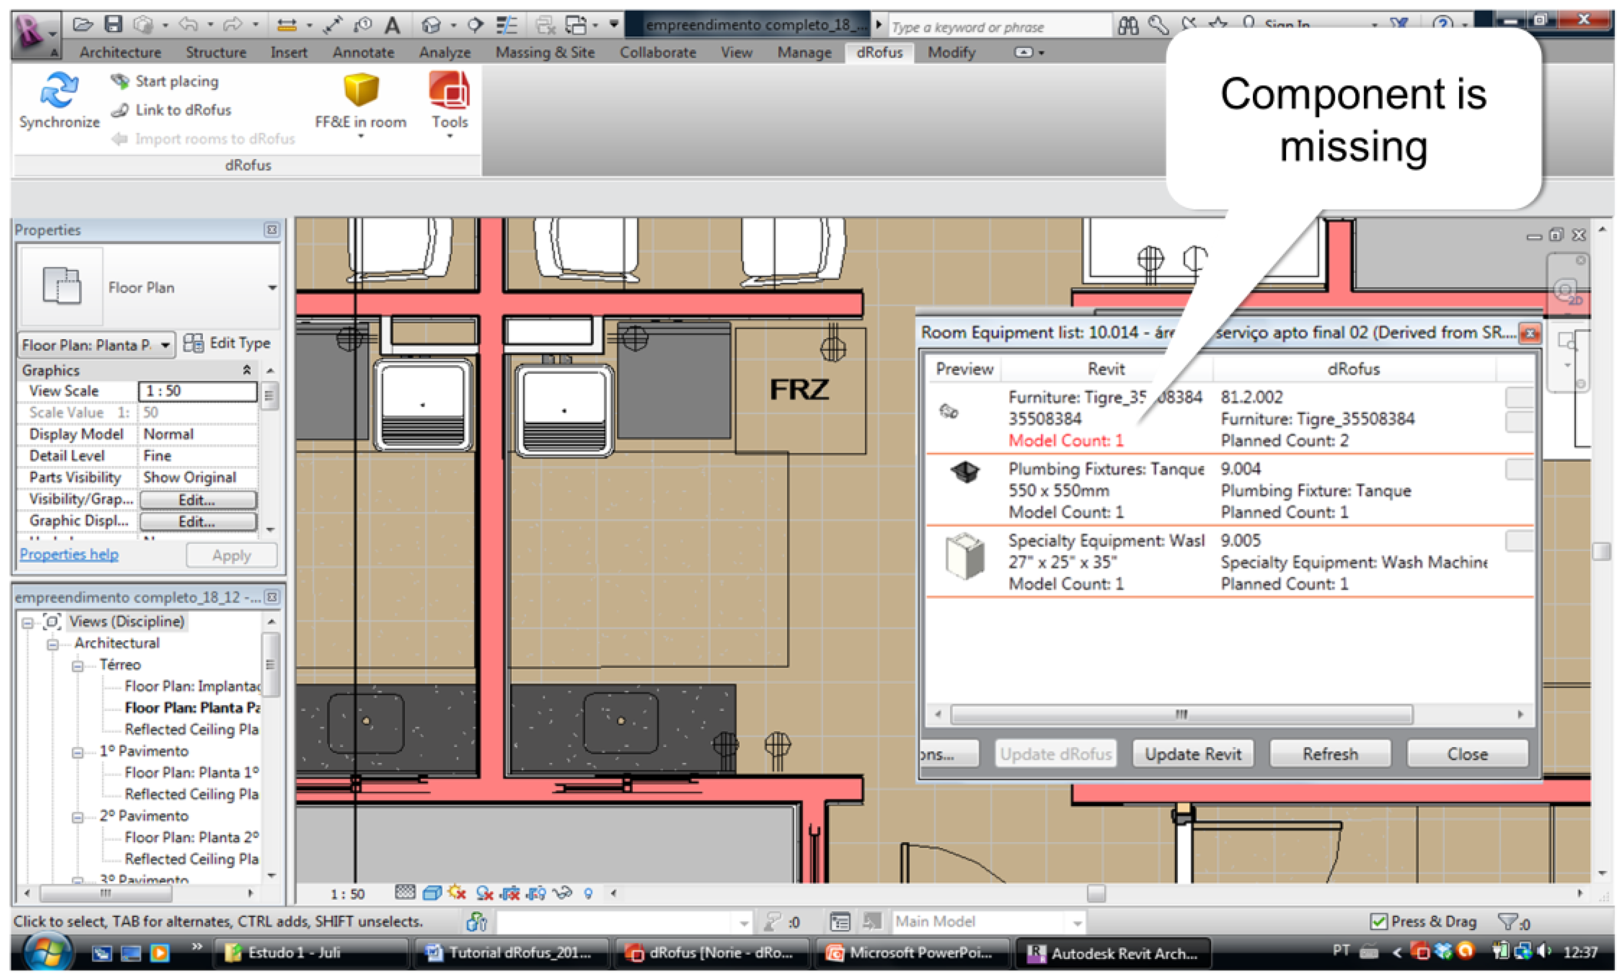This screenshot has width=1624, height=980.
Task: Click the filter icon in status bar
Action: 1507,921
